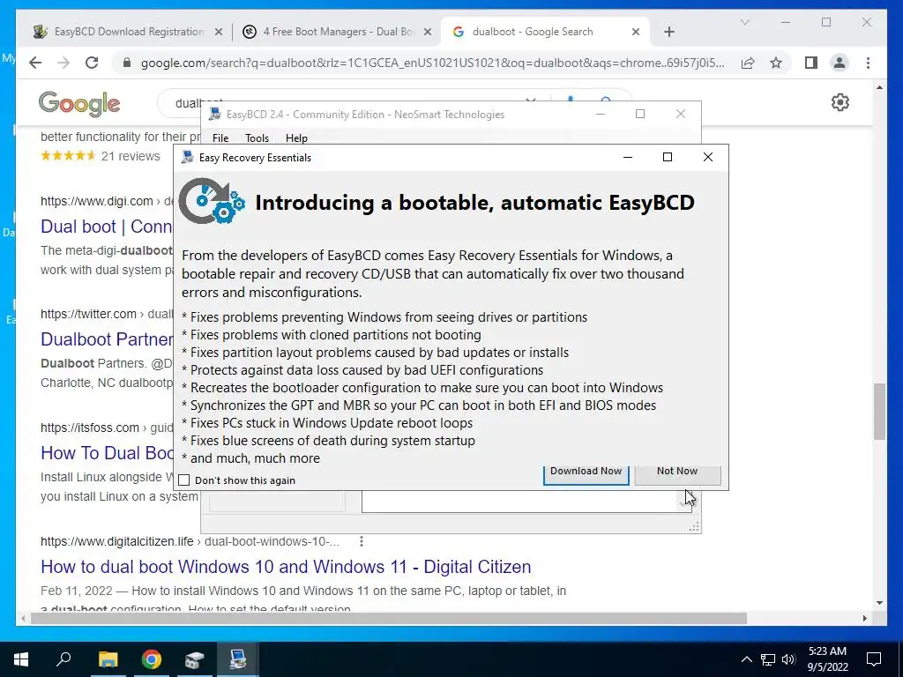Click the network tray icon
Image resolution: width=903 pixels, height=677 pixels.
768,659
